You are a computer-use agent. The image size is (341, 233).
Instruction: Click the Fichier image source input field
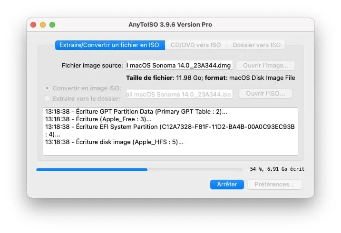point(179,65)
